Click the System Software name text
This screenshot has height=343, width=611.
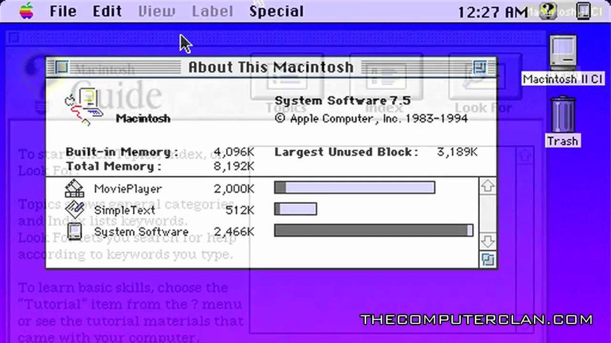pos(141,232)
